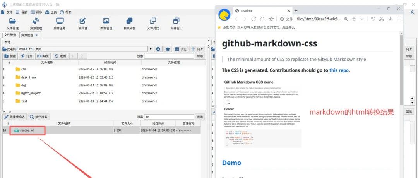Select the mypdf_project folder row
The width and height of the screenshot is (418, 178).
point(104,93)
